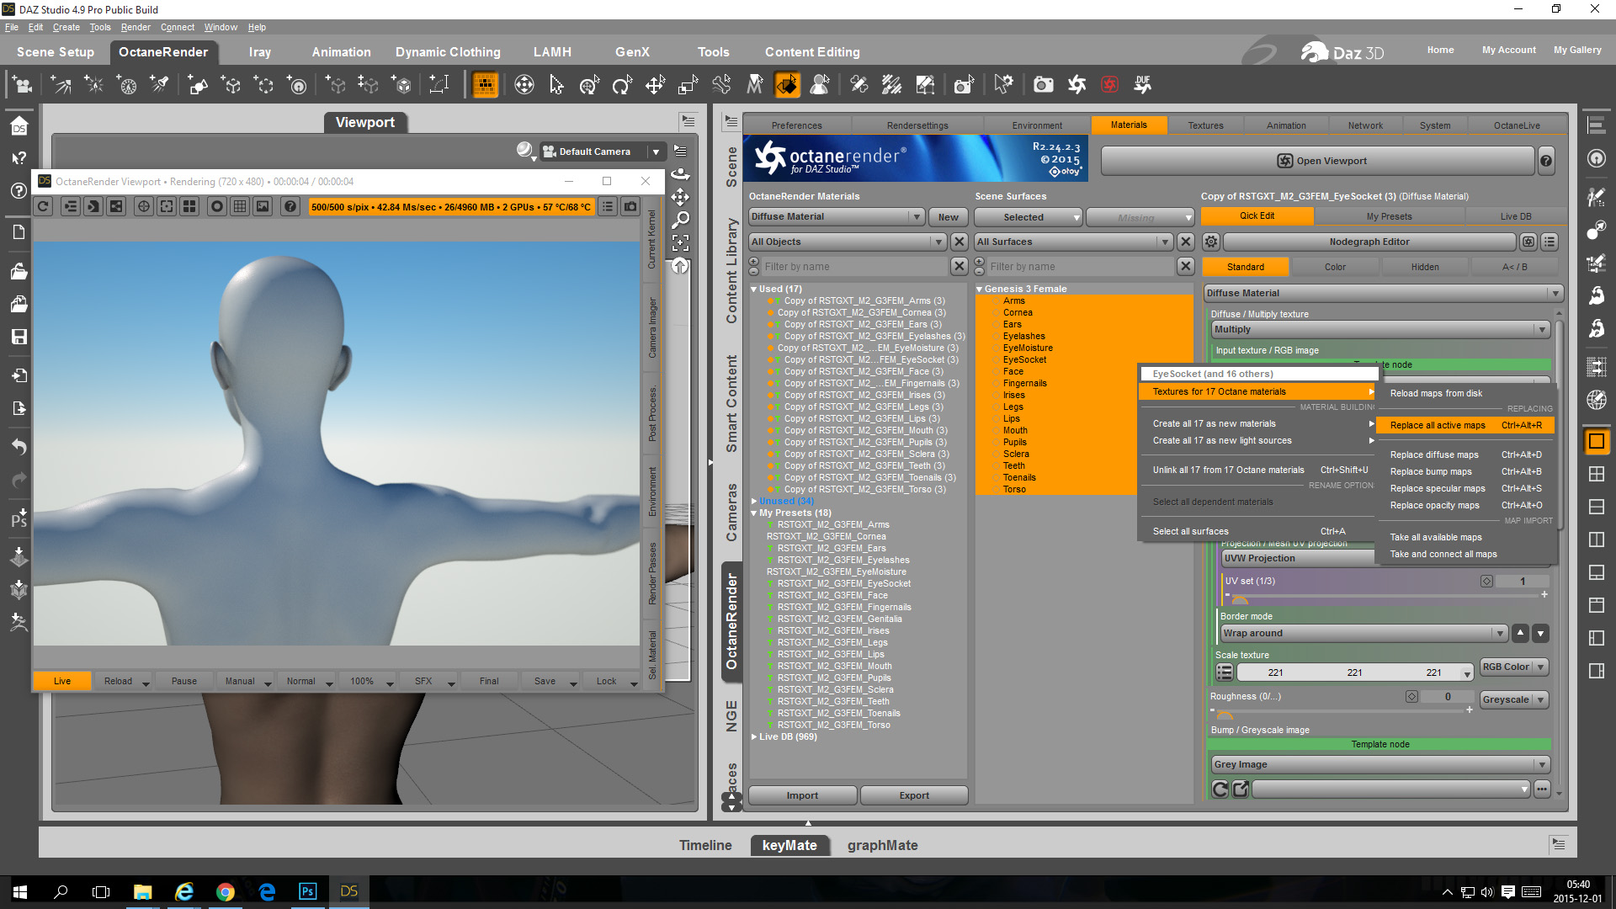Open help in the OctaneRender Viewport toolbar
The width and height of the screenshot is (1616, 909).
tap(290, 206)
